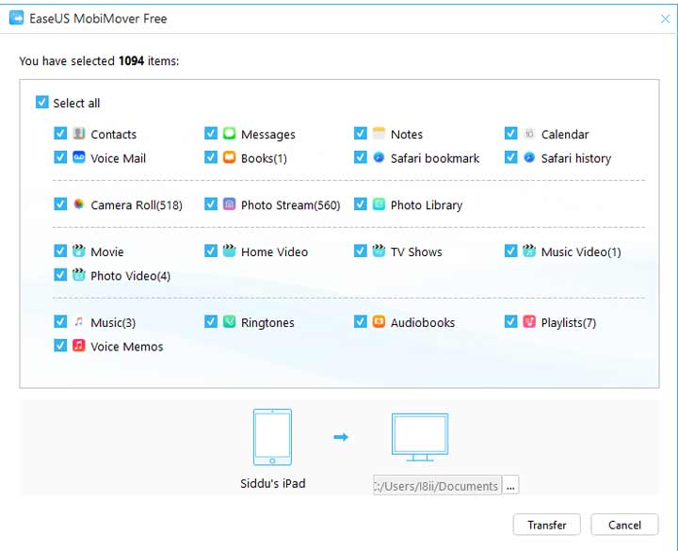The width and height of the screenshot is (678, 551).
Task: Toggle the Audiobooks checkbox
Action: 360,321
